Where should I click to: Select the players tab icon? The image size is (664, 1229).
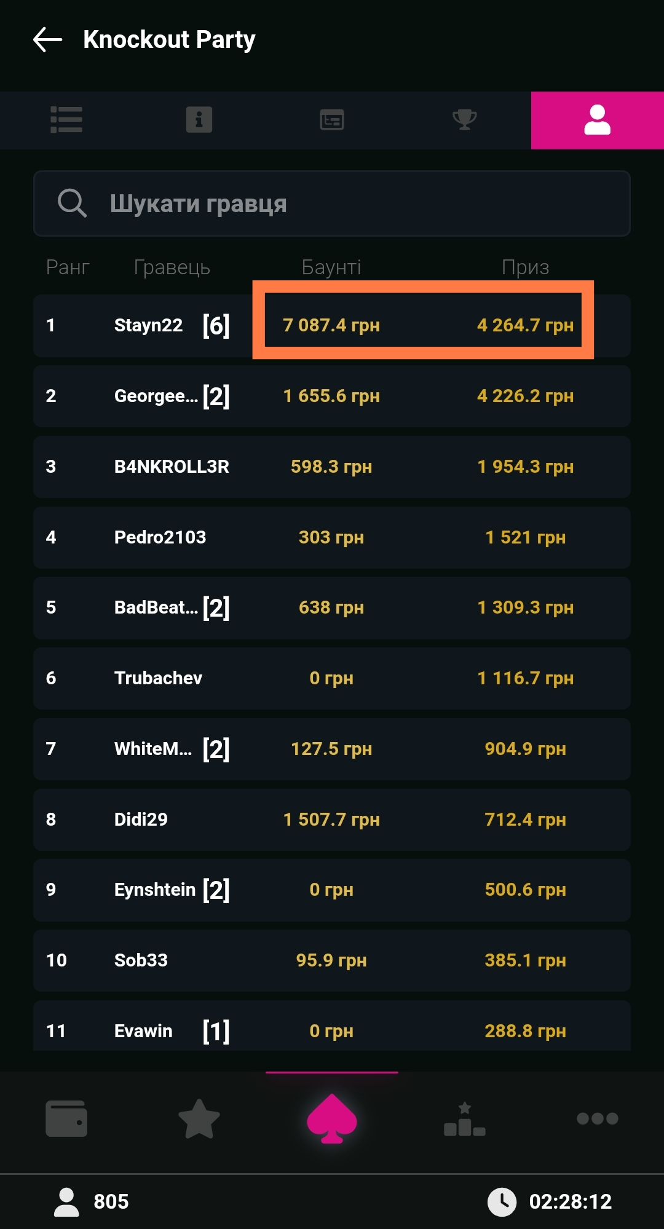coord(597,120)
